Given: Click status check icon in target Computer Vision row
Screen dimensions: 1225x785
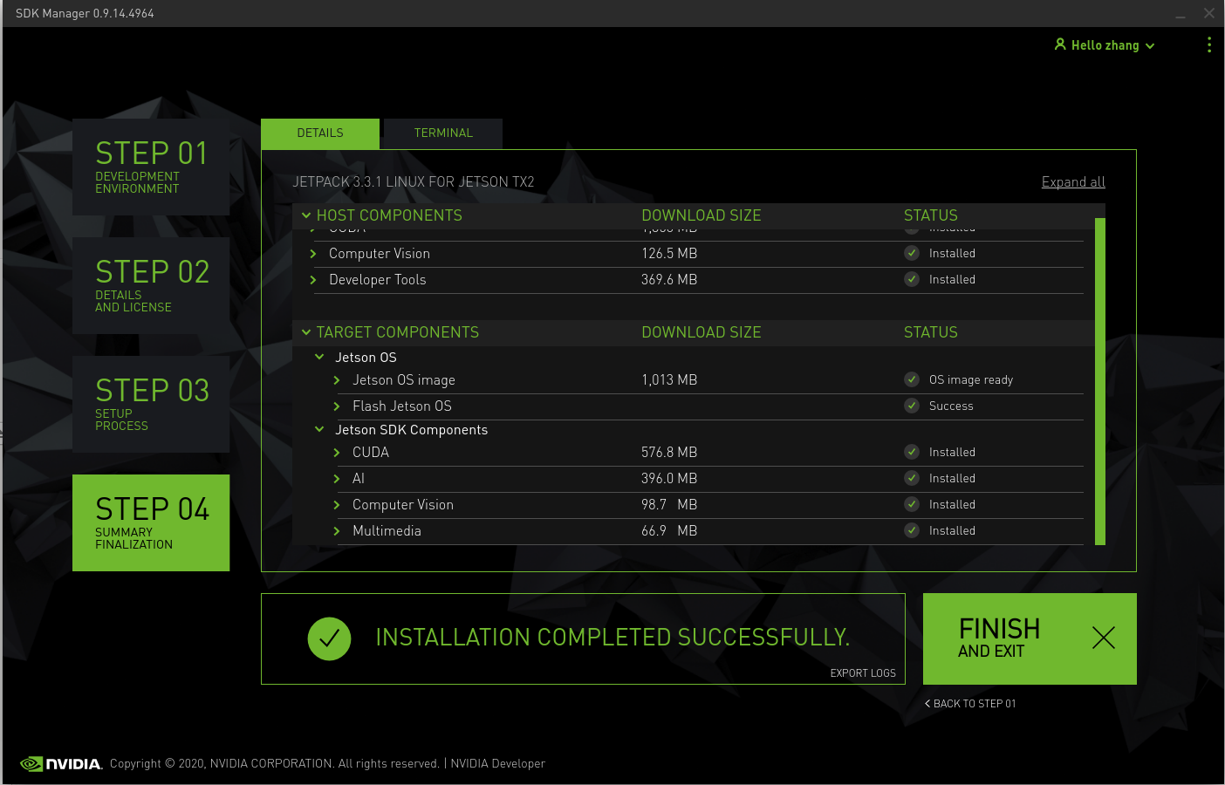Looking at the screenshot, I should pos(912,504).
